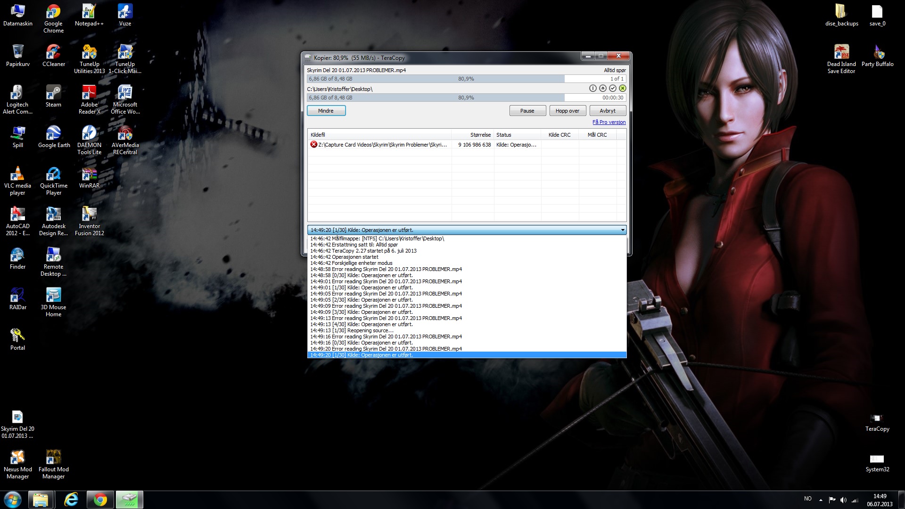Open Internet Explorer from taskbar
Image resolution: width=905 pixels, height=509 pixels.
[x=71, y=500]
